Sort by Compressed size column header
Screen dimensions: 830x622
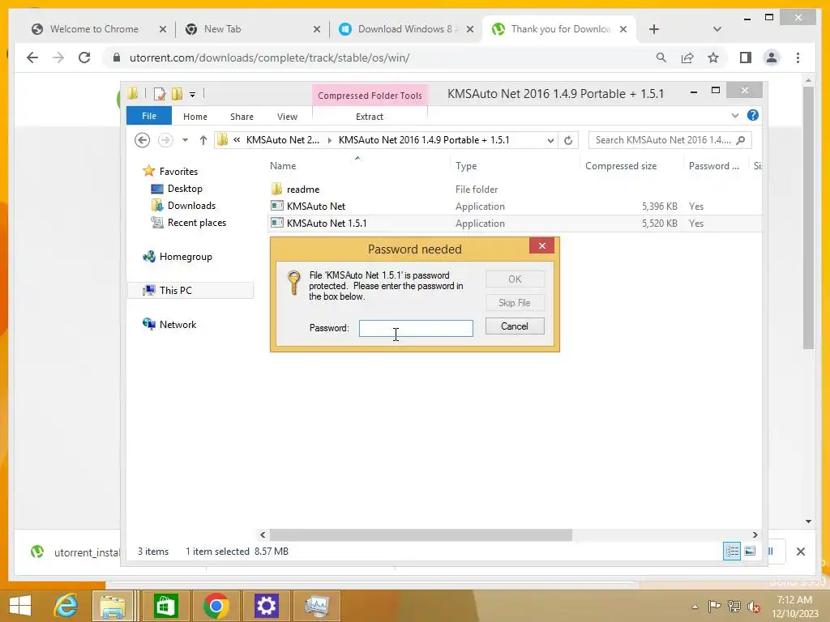tap(621, 165)
